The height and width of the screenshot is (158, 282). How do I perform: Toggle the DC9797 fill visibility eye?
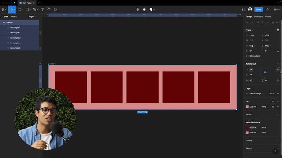273,107
